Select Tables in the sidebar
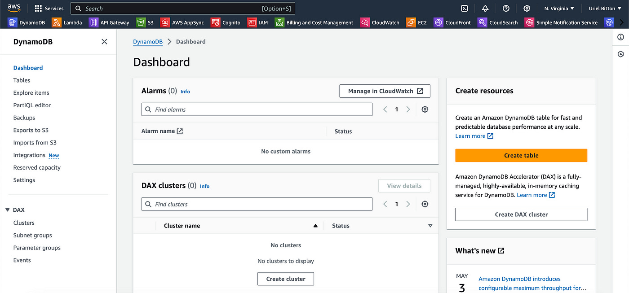Image resolution: width=629 pixels, height=293 pixels. [x=22, y=80]
